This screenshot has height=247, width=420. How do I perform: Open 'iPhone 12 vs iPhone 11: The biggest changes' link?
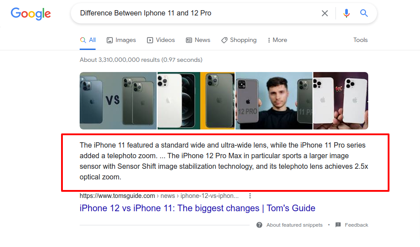(x=197, y=208)
